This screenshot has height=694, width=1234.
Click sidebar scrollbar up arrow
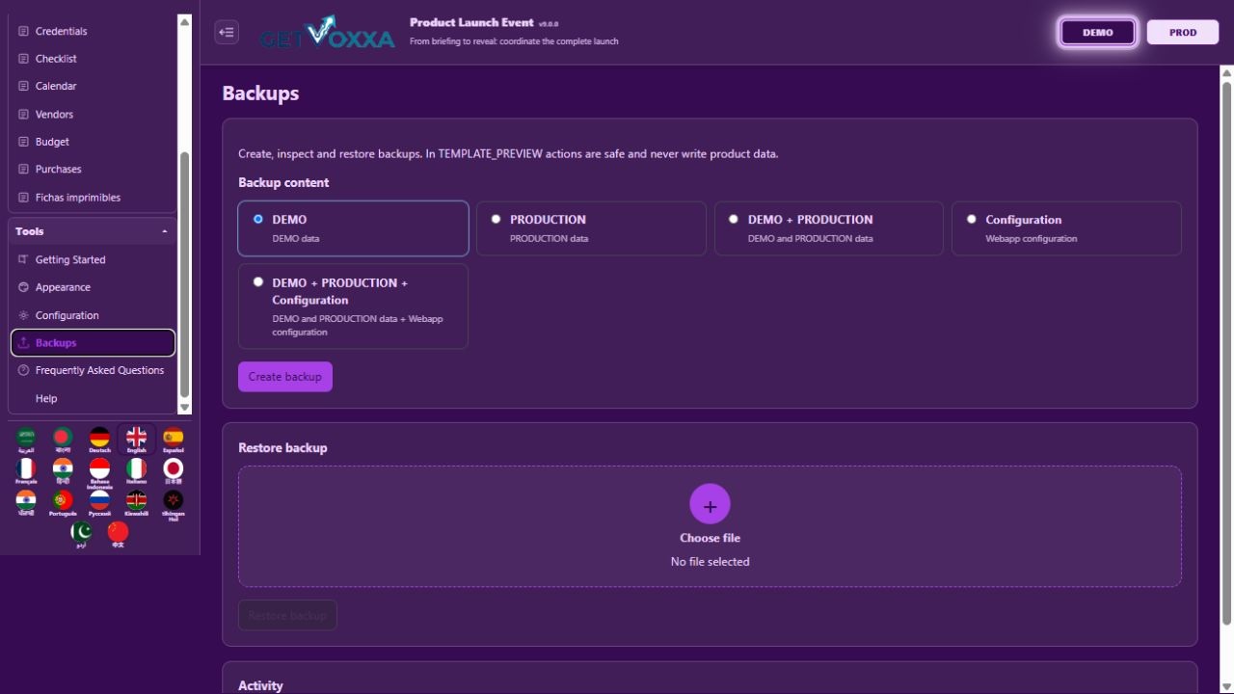(x=185, y=20)
